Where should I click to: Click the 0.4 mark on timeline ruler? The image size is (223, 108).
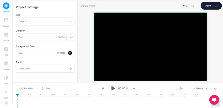tap(113, 95)
